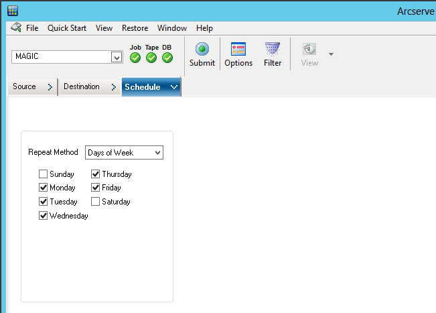Open the View menu in menu bar
This screenshot has height=313, width=436.
pos(104,28)
